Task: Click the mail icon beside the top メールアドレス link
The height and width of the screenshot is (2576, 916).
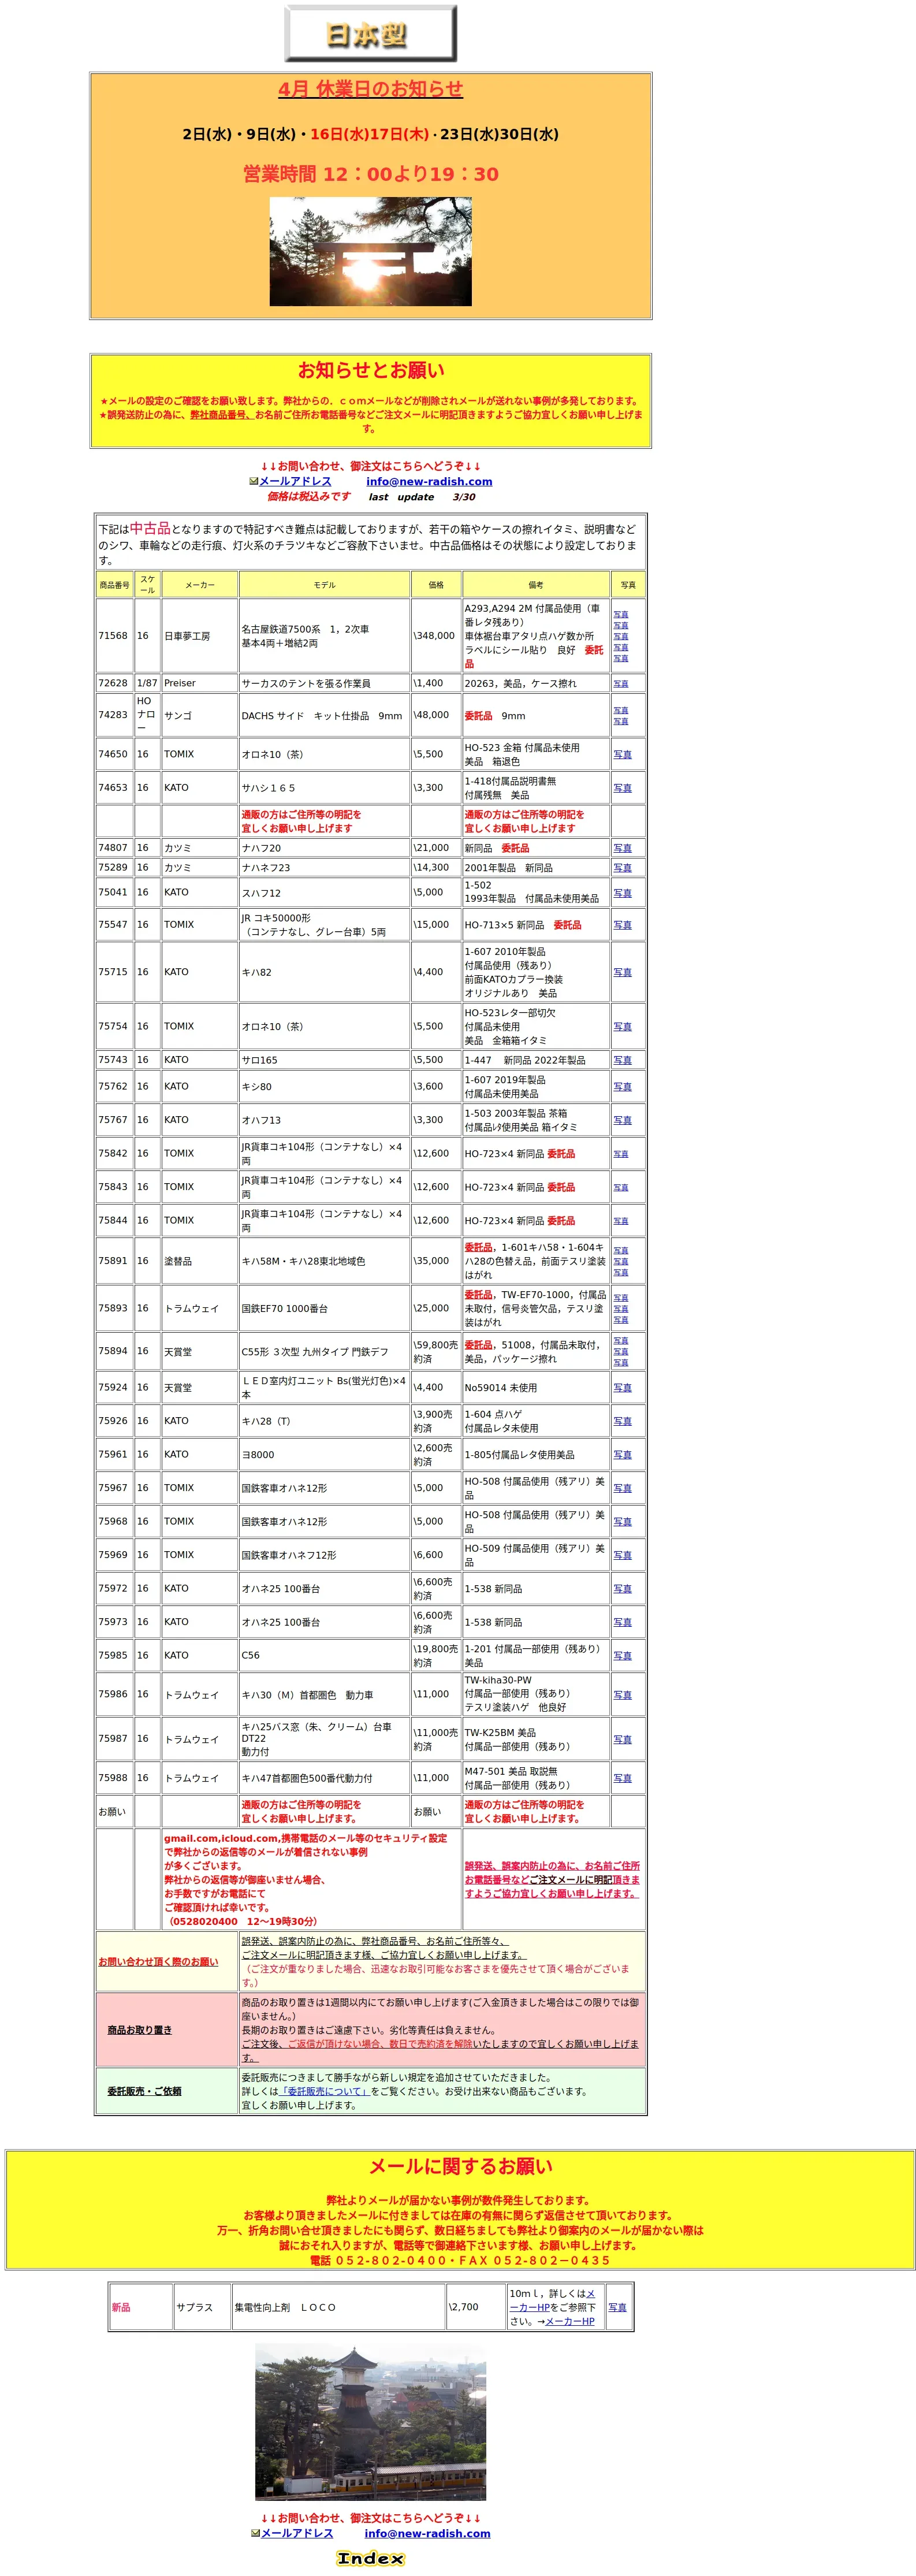Action: (x=254, y=481)
